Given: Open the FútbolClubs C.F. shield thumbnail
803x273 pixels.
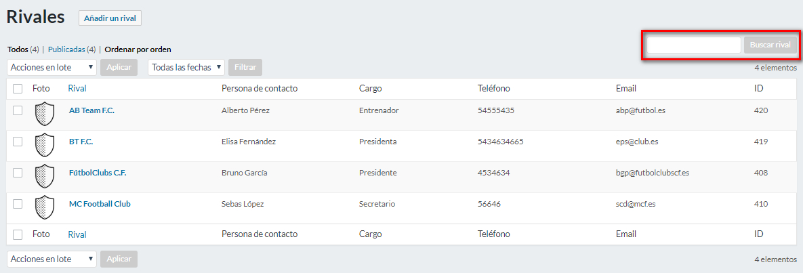Looking at the screenshot, I should tap(45, 176).
